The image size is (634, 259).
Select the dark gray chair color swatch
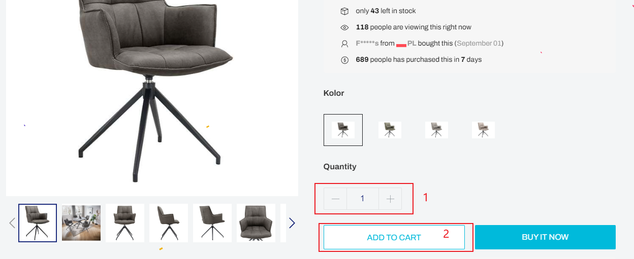click(x=343, y=130)
